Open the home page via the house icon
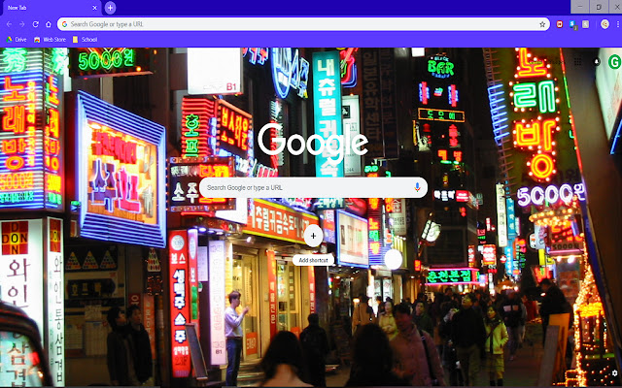622x388 pixels. [x=49, y=24]
